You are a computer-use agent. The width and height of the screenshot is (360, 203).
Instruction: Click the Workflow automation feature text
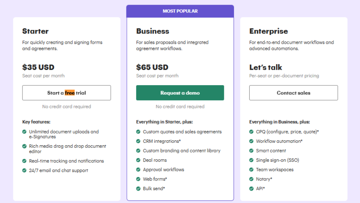[279, 141]
